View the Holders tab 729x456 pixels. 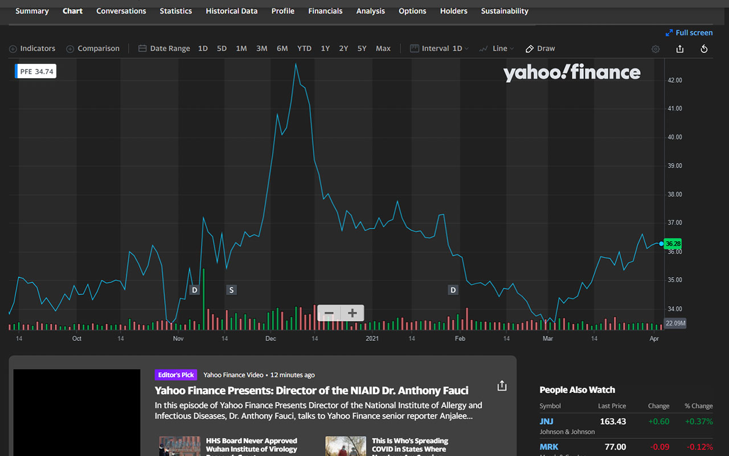[x=454, y=11]
